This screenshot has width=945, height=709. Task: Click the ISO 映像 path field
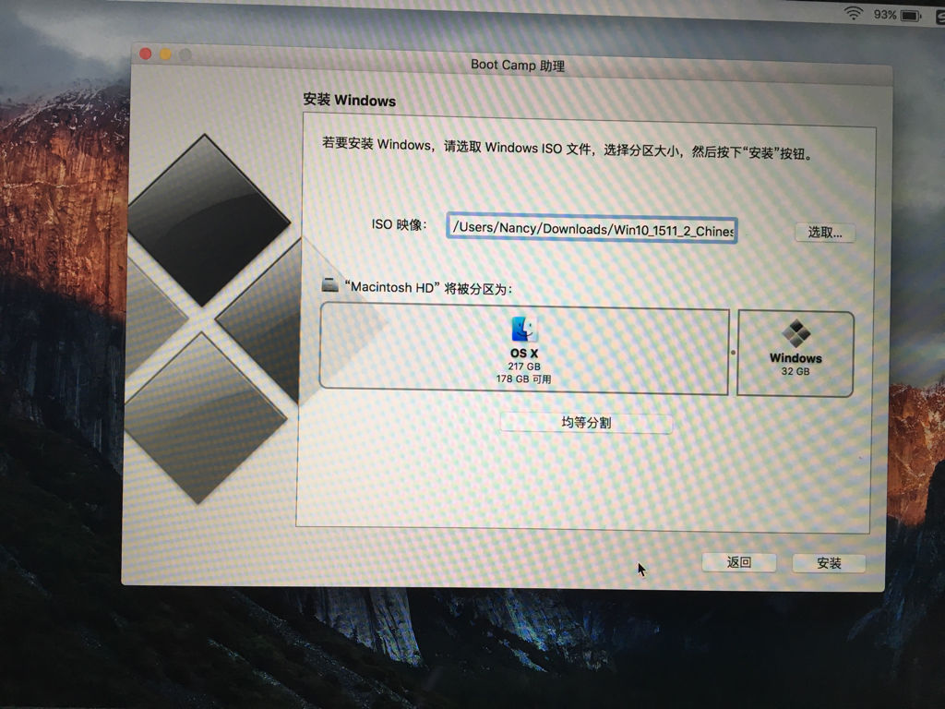coord(592,229)
